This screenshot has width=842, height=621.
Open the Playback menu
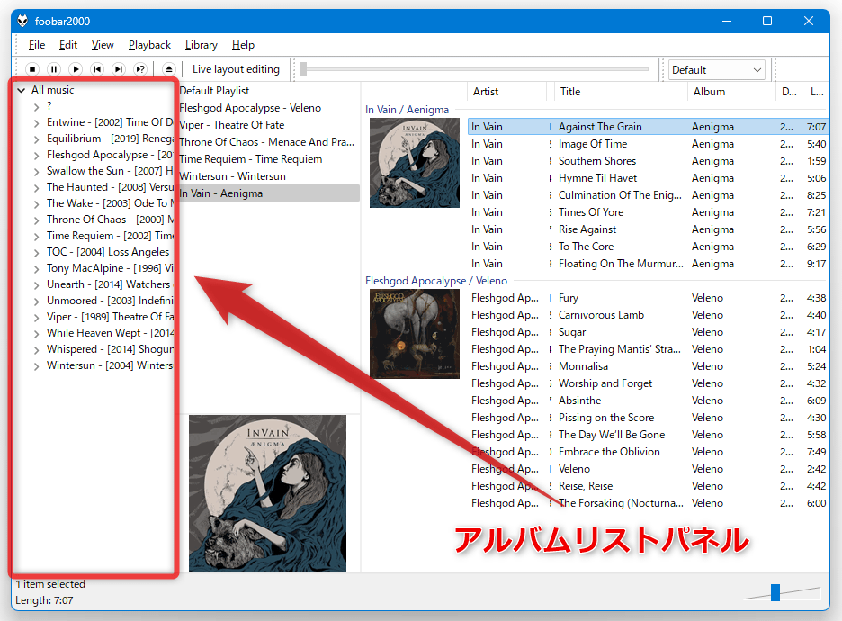(x=149, y=45)
